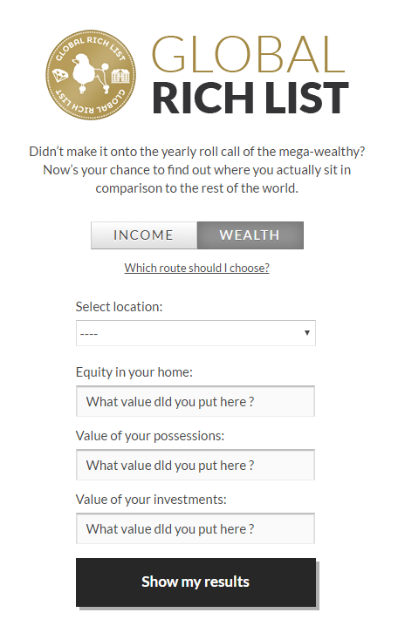Click the diamond icon on the coin
The height and width of the screenshot is (633, 398).
point(60,76)
